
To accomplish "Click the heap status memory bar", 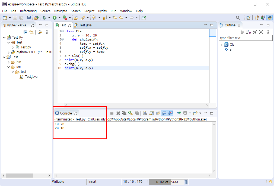I will (166, 182).
